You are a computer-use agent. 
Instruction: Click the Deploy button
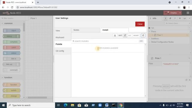point(171,13)
